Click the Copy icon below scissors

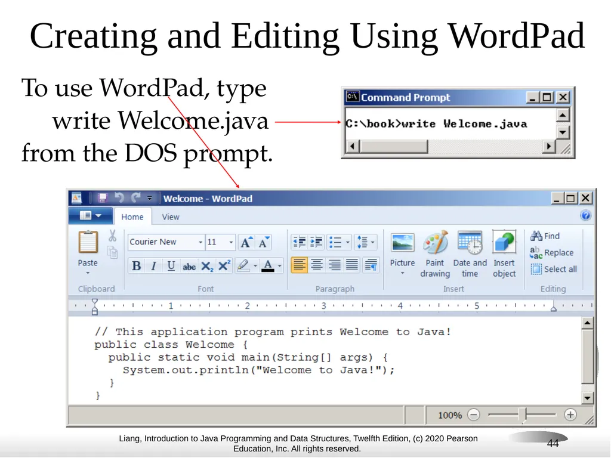[x=113, y=253]
